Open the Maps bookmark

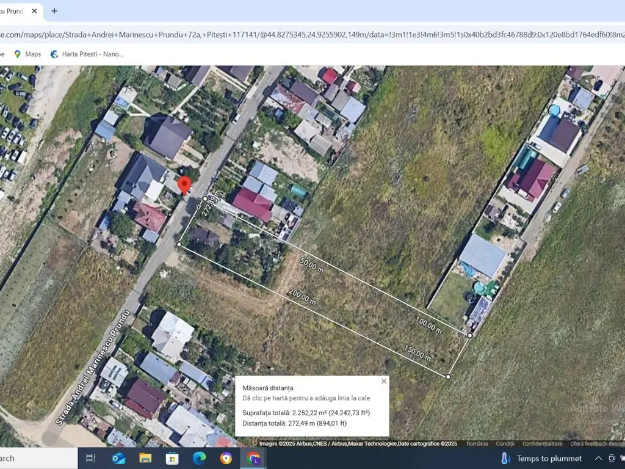(x=27, y=54)
